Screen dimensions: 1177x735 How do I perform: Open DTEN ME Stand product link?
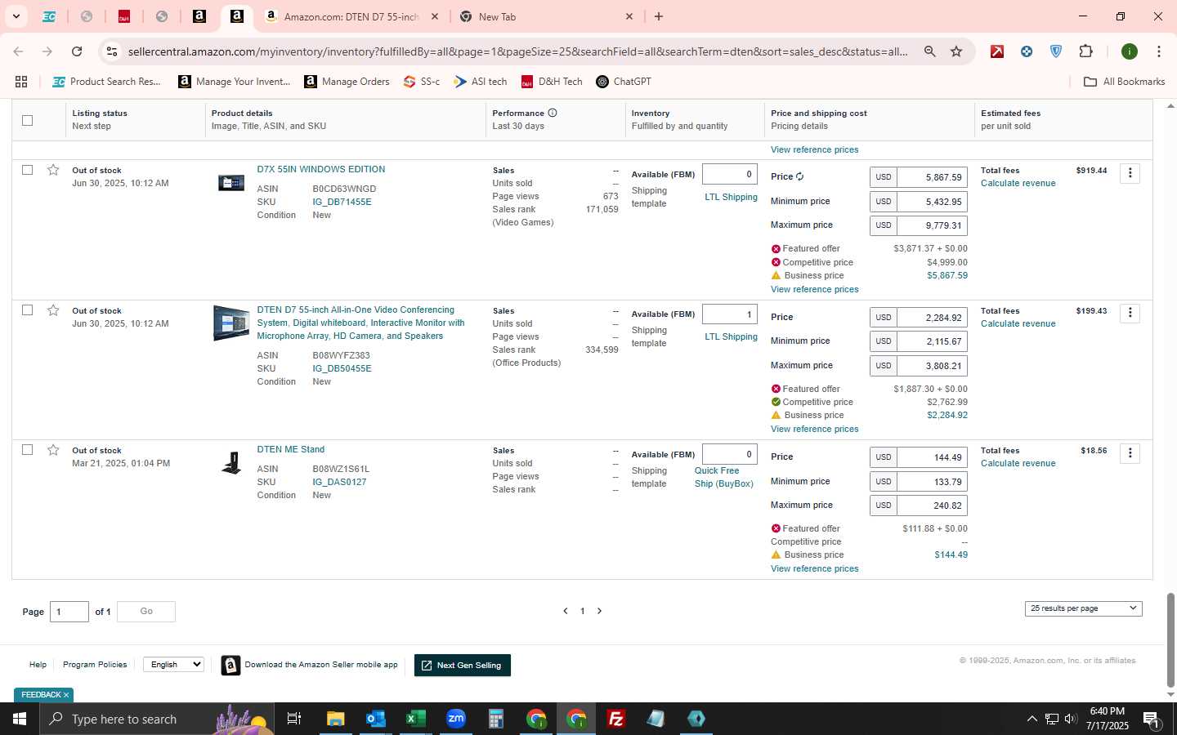[x=290, y=449]
